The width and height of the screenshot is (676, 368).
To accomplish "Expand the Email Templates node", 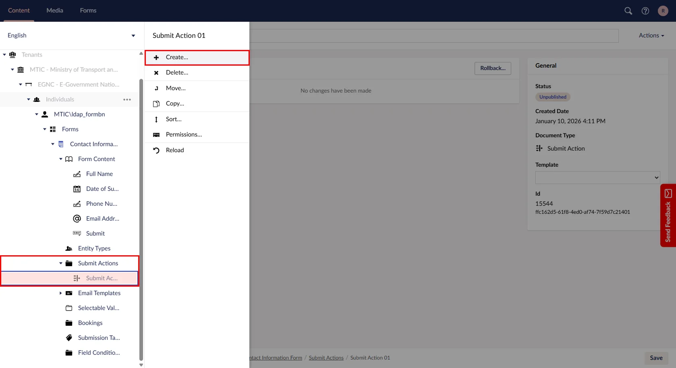I will [x=61, y=293].
